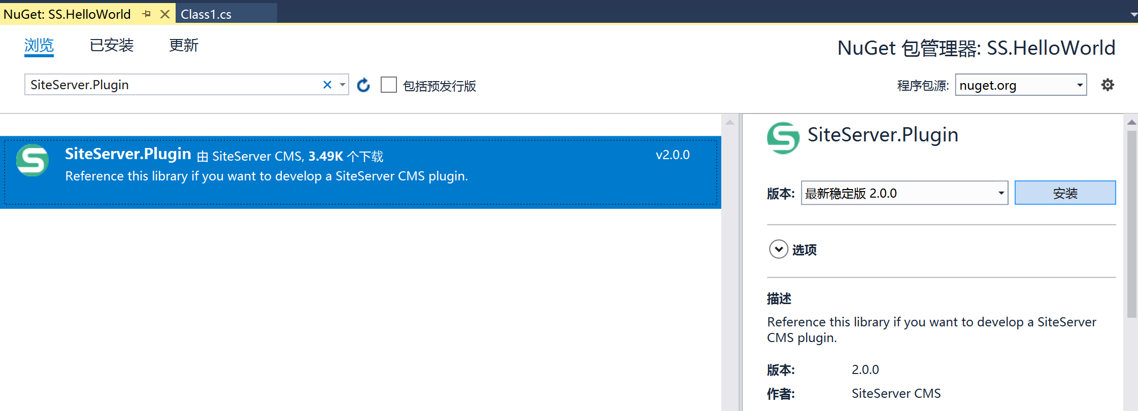Click the 程序包源 label

(x=923, y=86)
